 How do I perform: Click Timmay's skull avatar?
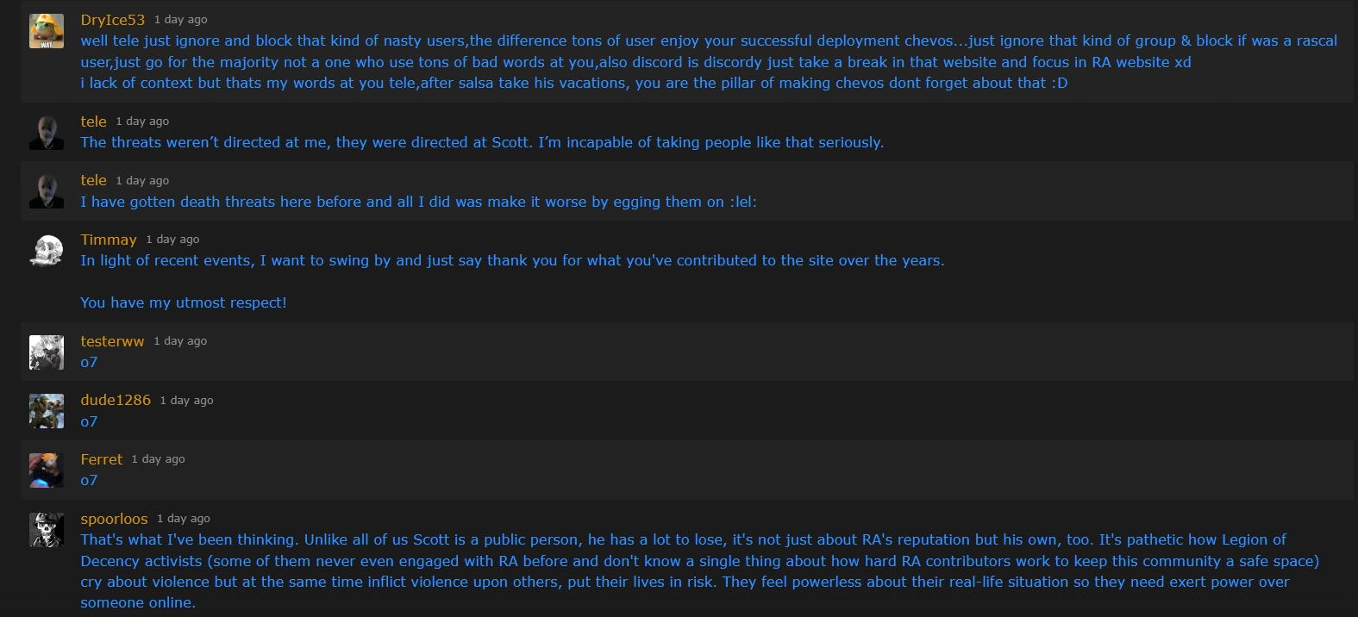(47, 251)
